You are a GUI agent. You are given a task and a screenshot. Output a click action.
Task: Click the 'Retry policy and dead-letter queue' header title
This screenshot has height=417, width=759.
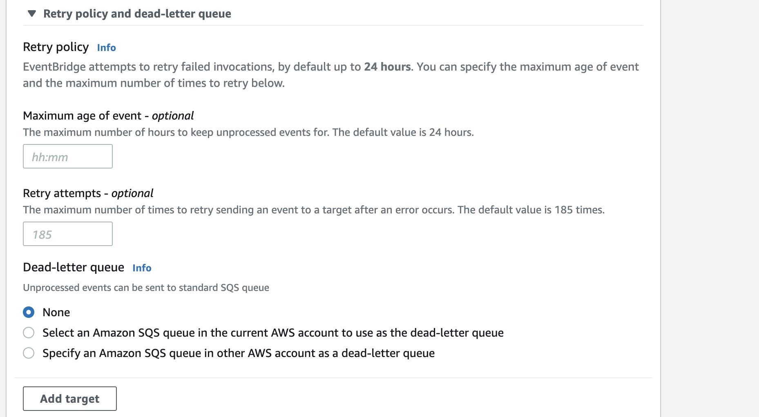click(137, 14)
